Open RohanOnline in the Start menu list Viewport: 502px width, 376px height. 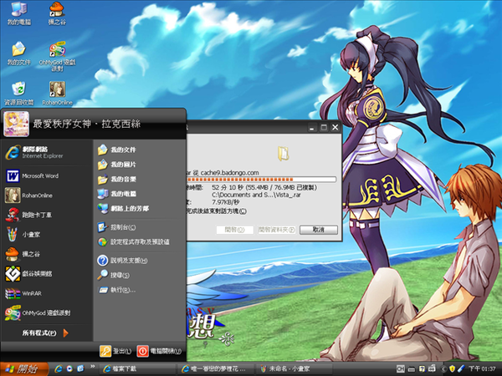(29, 196)
